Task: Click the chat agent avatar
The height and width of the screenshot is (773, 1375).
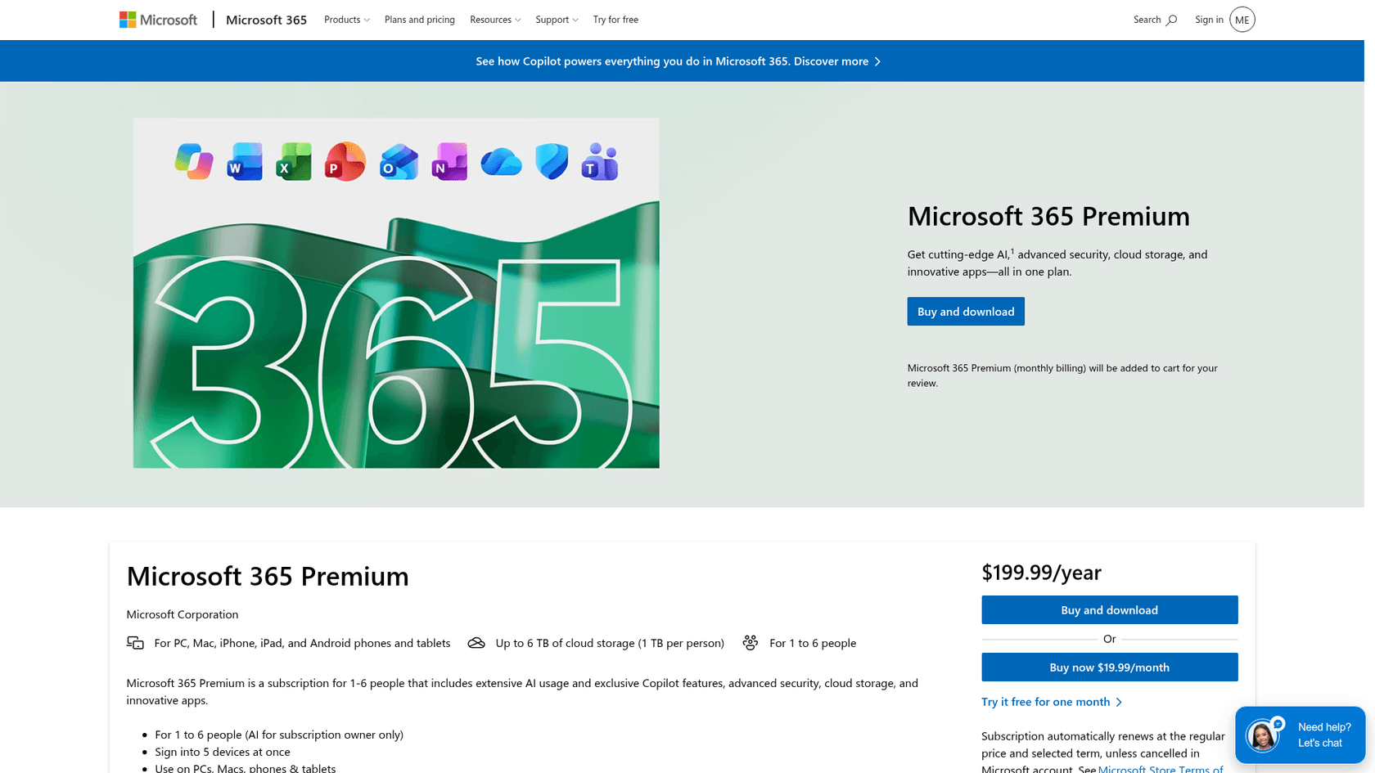Action: (1262, 735)
